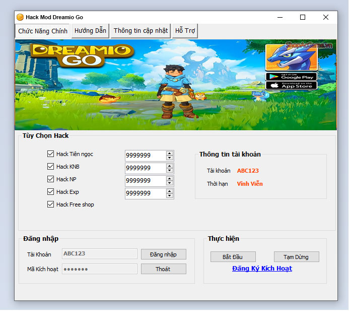
Task: Click the Thoát button
Action: (x=163, y=269)
